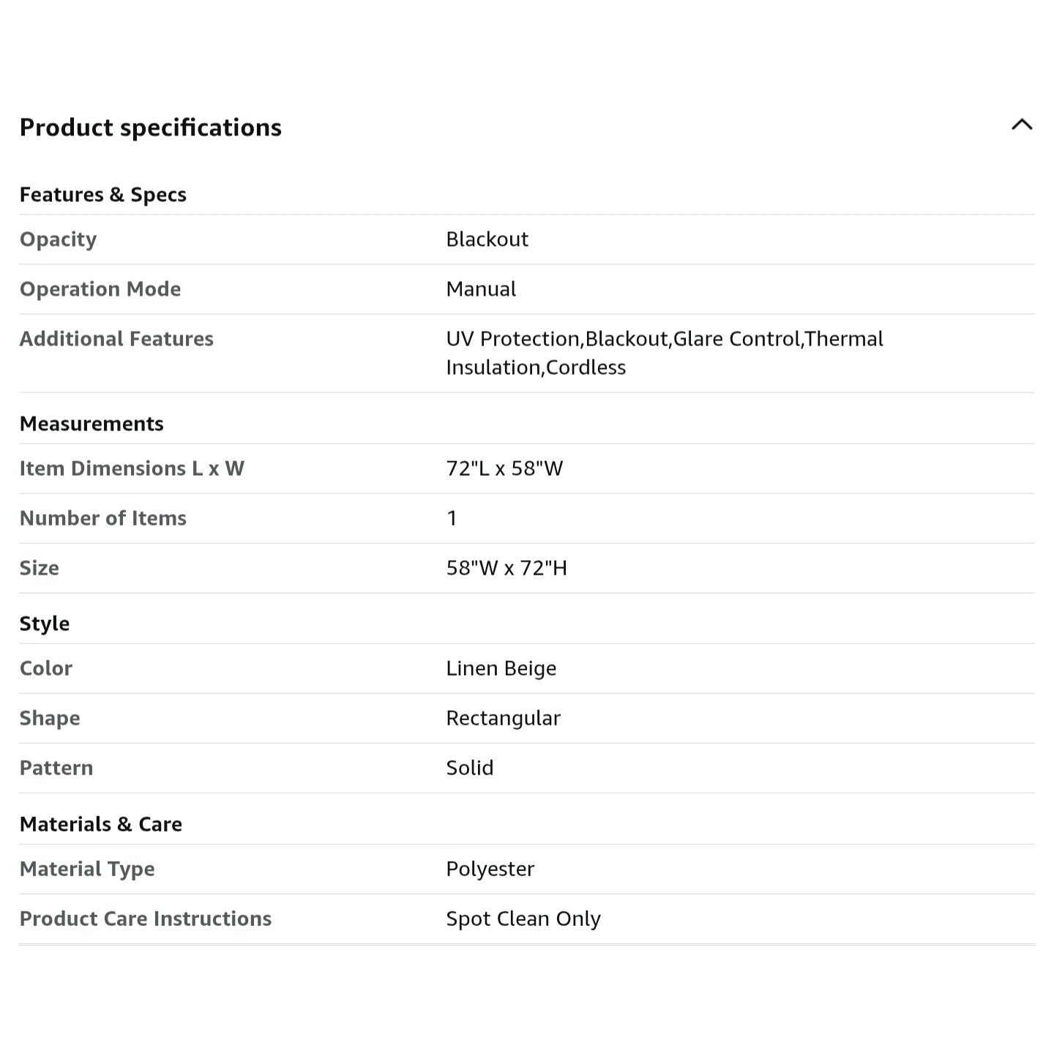Click the Additional Features label

117,339
